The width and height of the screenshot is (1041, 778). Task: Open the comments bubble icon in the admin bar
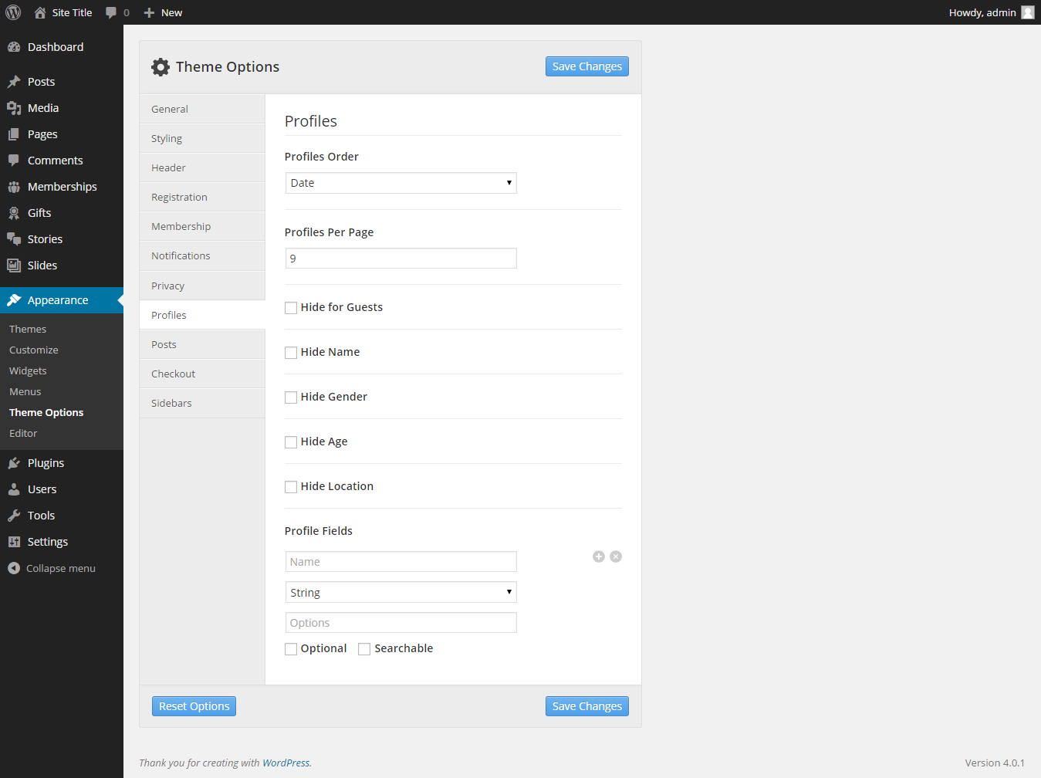[111, 12]
